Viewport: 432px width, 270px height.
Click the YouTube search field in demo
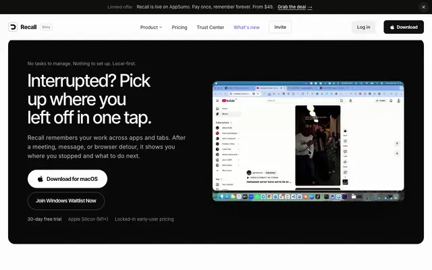pos(302,101)
